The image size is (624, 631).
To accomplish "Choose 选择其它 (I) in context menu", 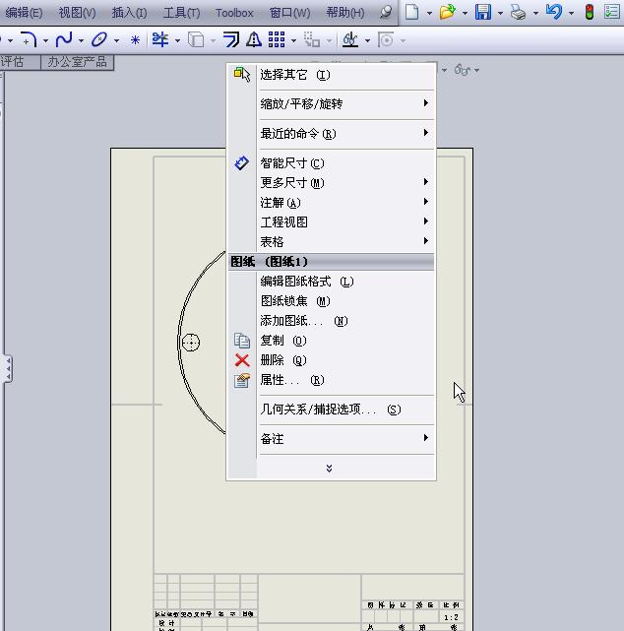I will [331, 75].
